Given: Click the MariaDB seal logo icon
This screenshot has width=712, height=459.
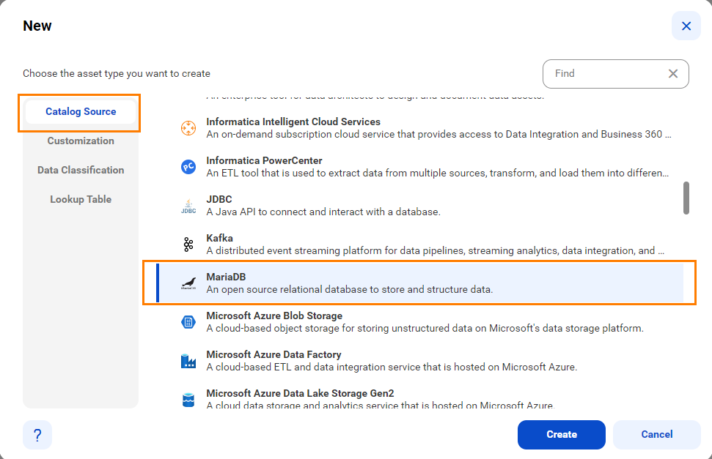Looking at the screenshot, I should point(188,283).
